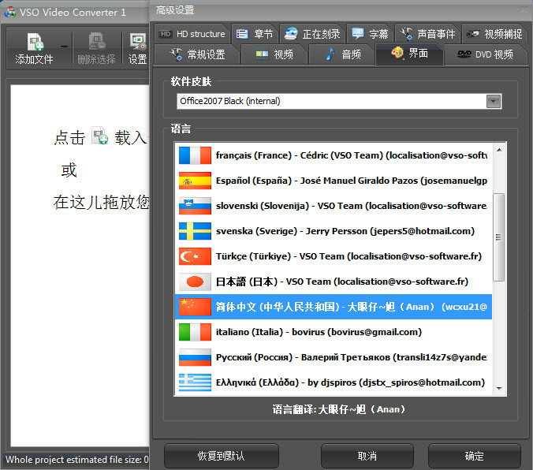Open the dropdown arrow next to 添加文件
Screen dimensions: 533x470
(x=64, y=47)
